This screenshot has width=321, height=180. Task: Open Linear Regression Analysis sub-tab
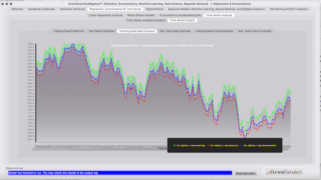[105, 15]
